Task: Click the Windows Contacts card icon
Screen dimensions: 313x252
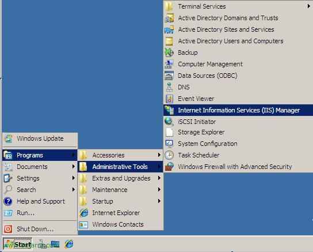Action: pyautogui.click(x=83, y=225)
